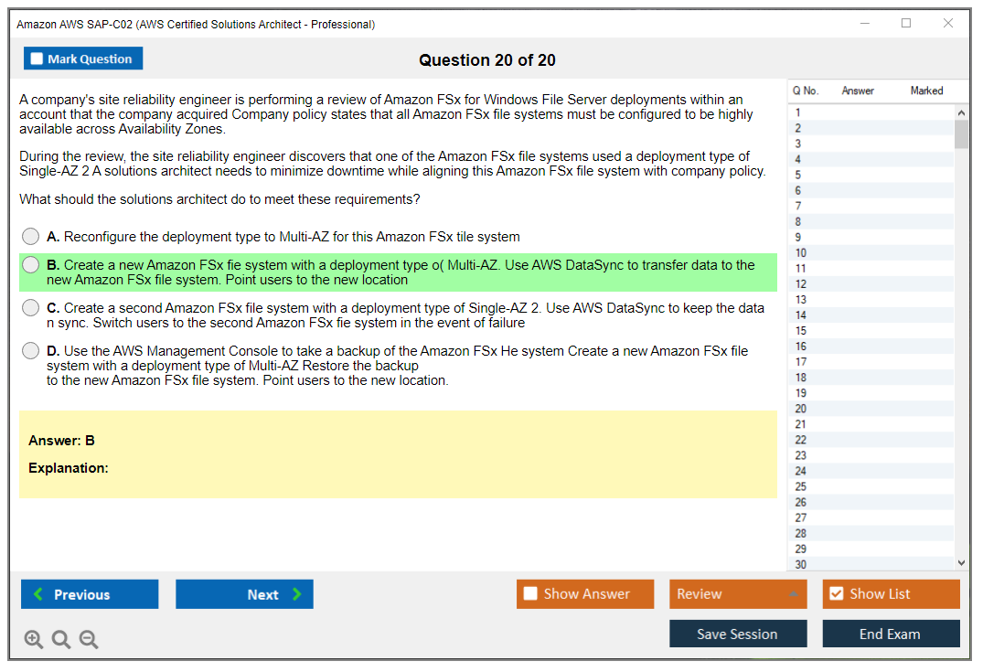Viewport: 983px width, 672px height.
Task: Select question 1 row in the list
Action: 798,112
